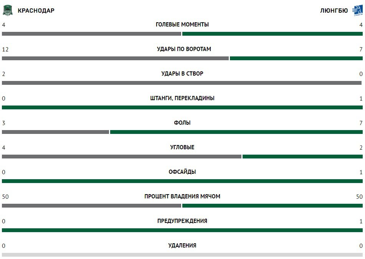Click the empty light-gray УДАЛЕНИЯ bar

point(182,255)
